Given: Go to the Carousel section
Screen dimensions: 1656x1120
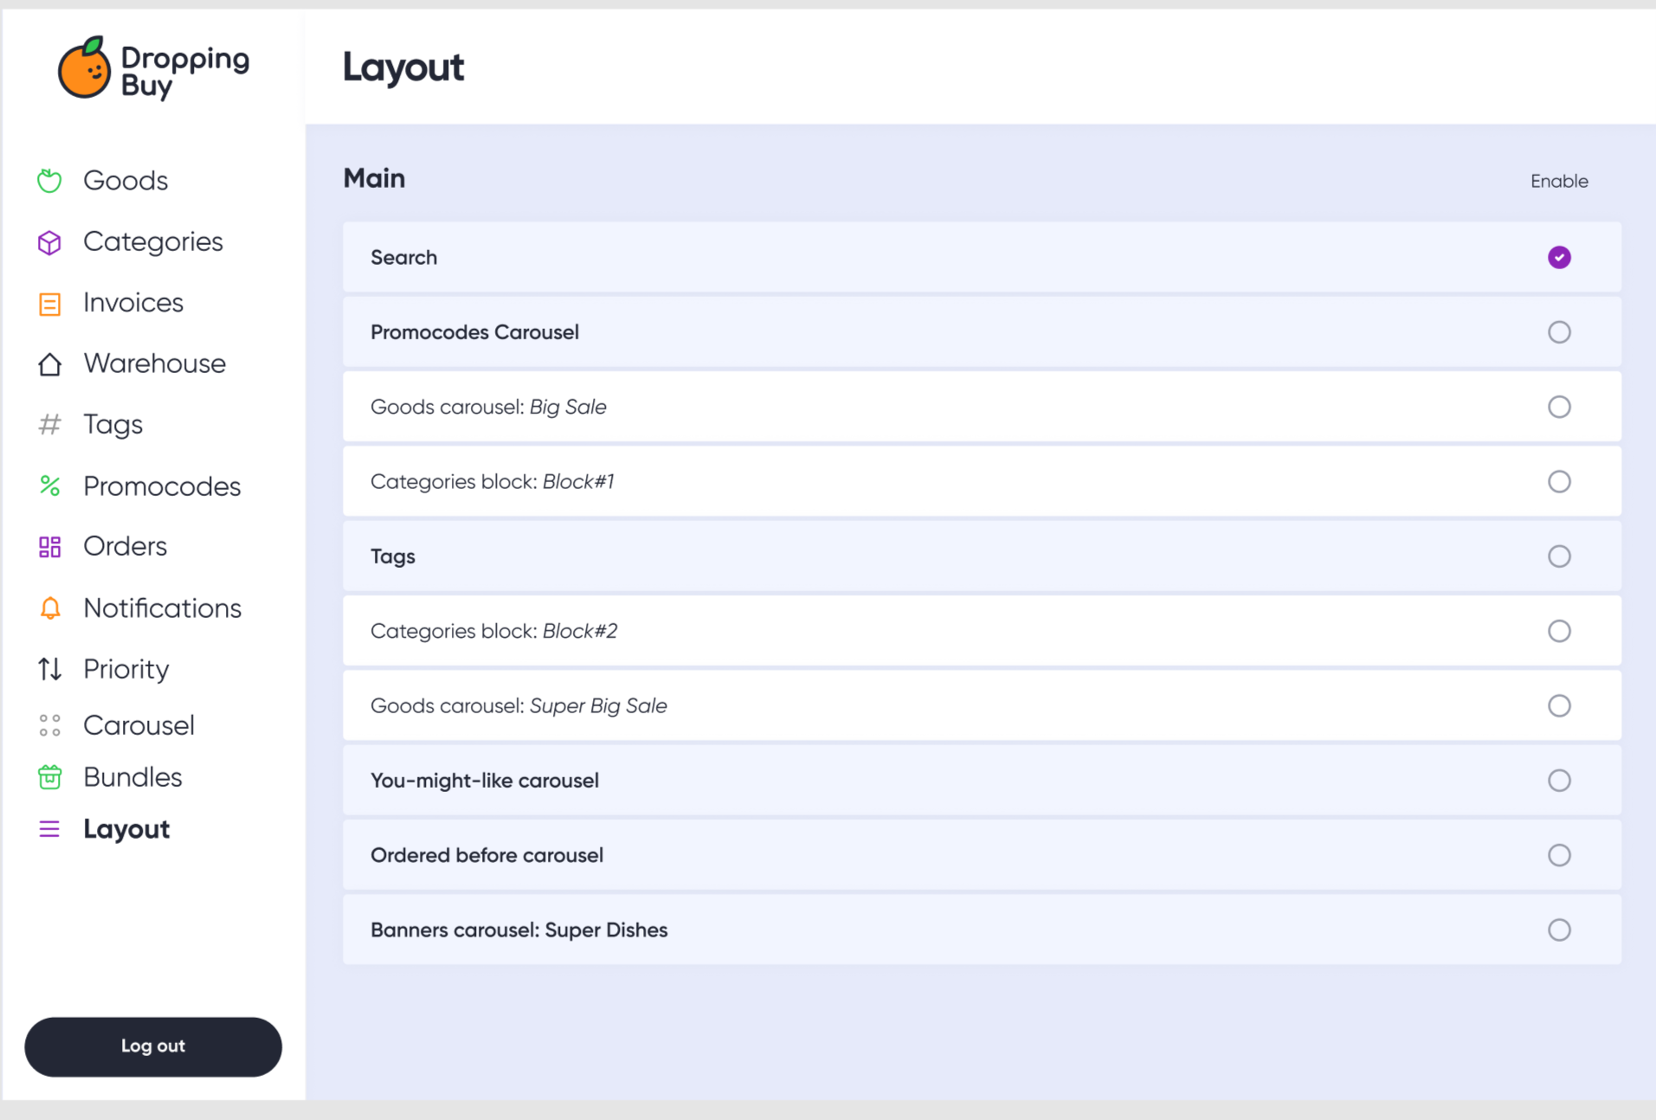Looking at the screenshot, I should tap(139, 725).
